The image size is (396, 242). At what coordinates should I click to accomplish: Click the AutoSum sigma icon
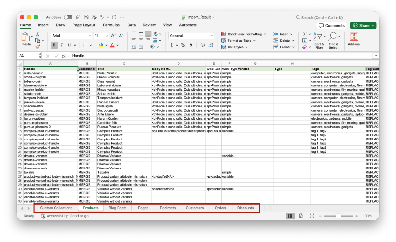[305, 34]
